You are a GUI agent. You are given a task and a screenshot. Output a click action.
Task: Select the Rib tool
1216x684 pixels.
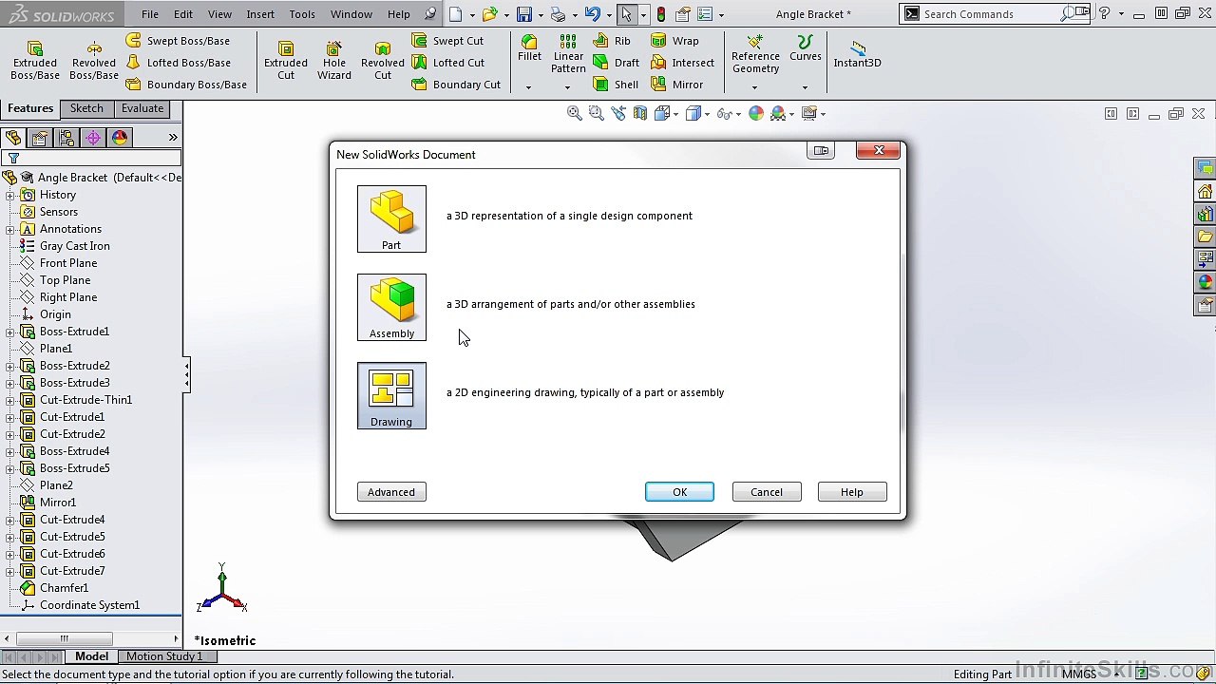click(x=611, y=41)
